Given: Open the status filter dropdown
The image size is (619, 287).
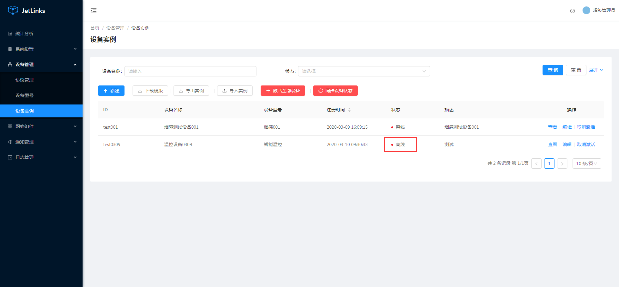Looking at the screenshot, I should [364, 71].
